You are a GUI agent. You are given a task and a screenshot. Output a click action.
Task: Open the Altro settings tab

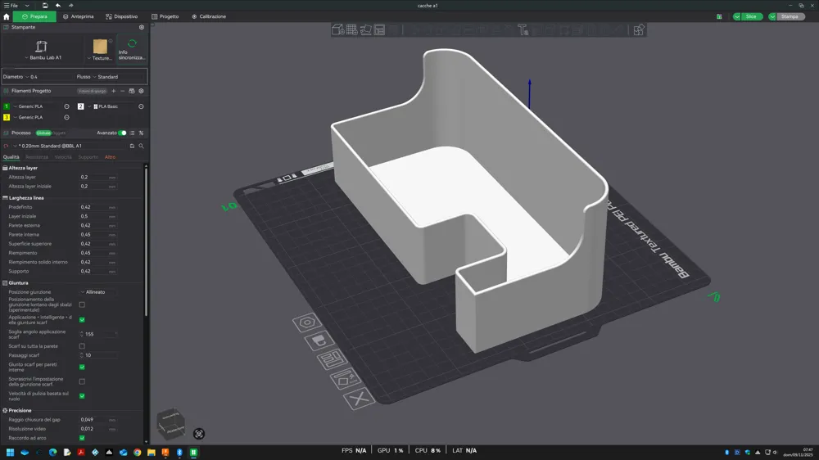[110, 157]
